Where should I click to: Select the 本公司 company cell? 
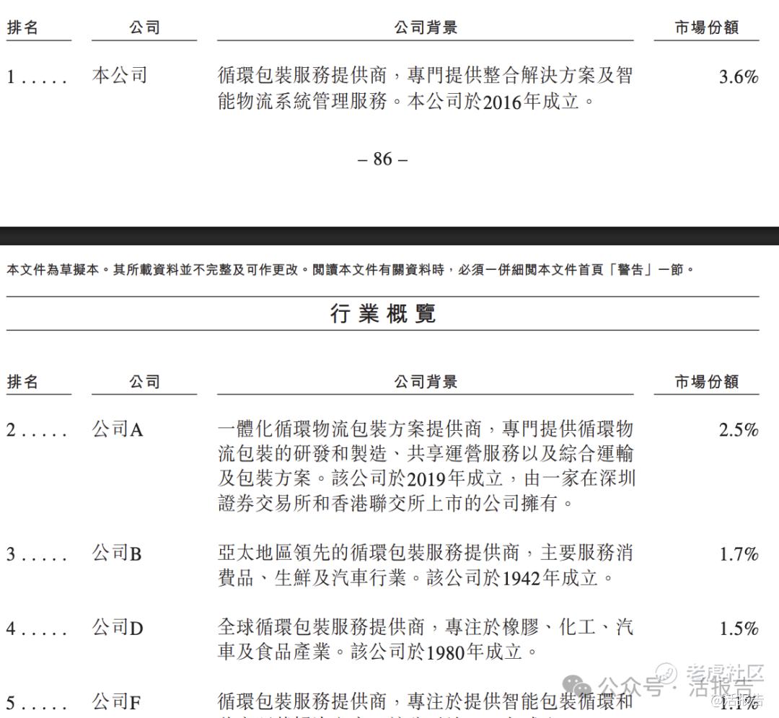click(x=120, y=76)
